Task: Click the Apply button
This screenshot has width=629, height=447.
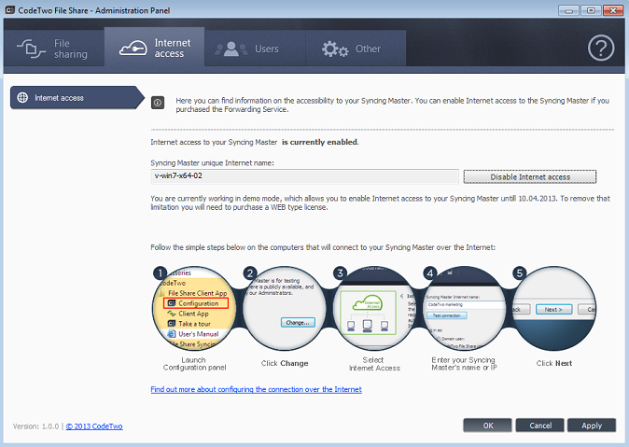Action: [592, 426]
